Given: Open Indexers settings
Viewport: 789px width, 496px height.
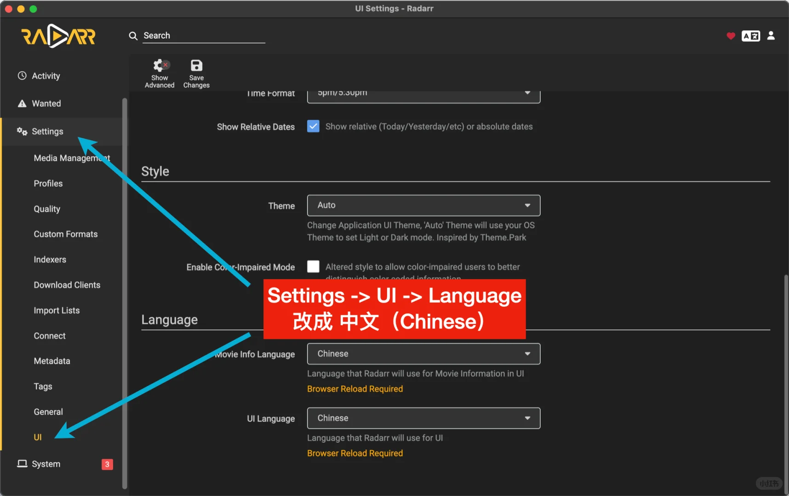Looking at the screenshot, I should pyautogui.click(x=50, y=259).
